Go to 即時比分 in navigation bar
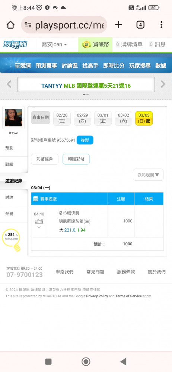 [114, 66]
